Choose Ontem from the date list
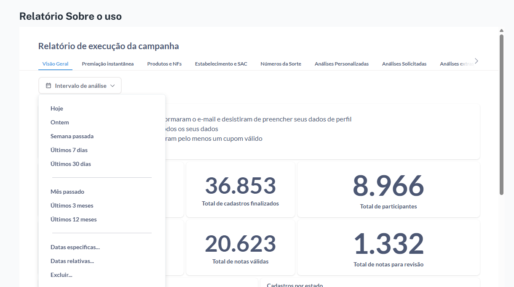The height and width of the screenshot is (287, 514). pyautogui.click(x=60, y=122)
